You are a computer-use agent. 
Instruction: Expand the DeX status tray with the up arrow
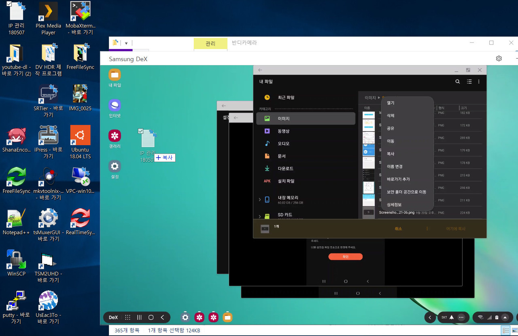pyautogui.click(x=505, y=317)
